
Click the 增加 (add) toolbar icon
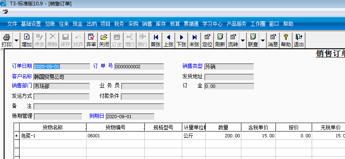[27, 40]
